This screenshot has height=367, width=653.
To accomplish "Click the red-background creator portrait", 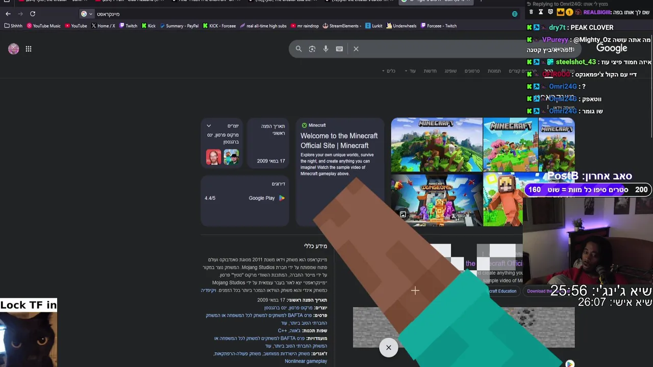I will [x=213, y=157].
